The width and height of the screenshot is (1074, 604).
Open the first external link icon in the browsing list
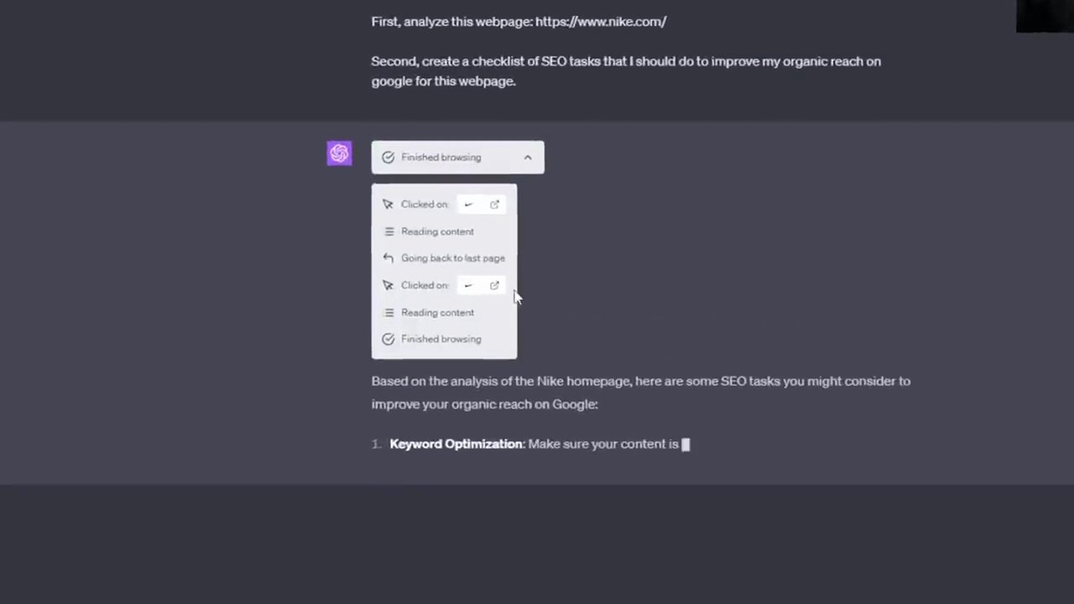click(494, 204)
